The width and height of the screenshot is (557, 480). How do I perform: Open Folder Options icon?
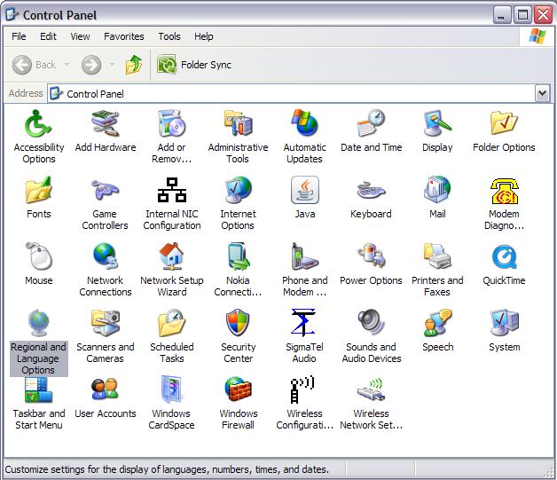504,123
